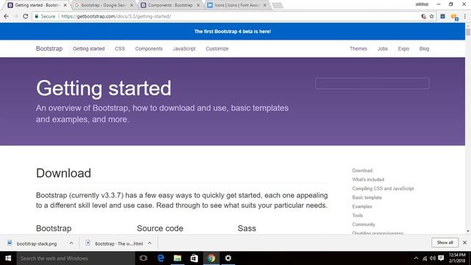Close the downloads bar
Image resolution: width=471 pixels, height=265 pixels.
pos(464,242)
